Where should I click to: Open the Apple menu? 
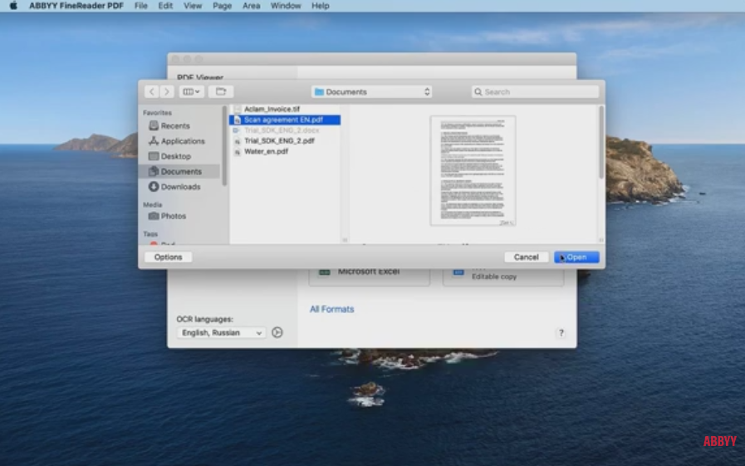pyautogui.click(x=13, y=6)
